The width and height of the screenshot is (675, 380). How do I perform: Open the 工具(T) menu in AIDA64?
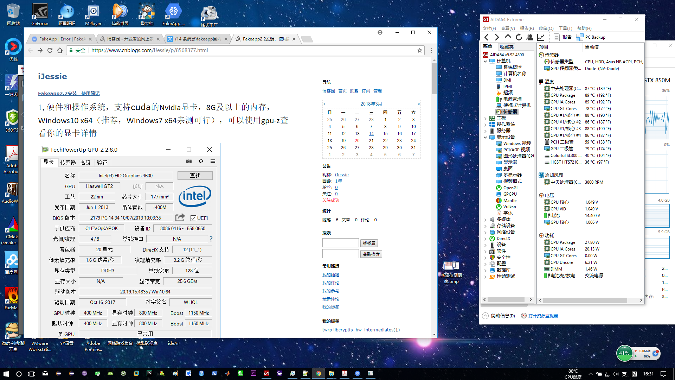click(x=565, y=28)
